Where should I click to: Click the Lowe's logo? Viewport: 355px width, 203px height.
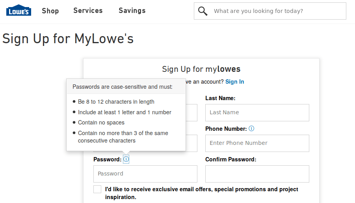tap(19, 11)
